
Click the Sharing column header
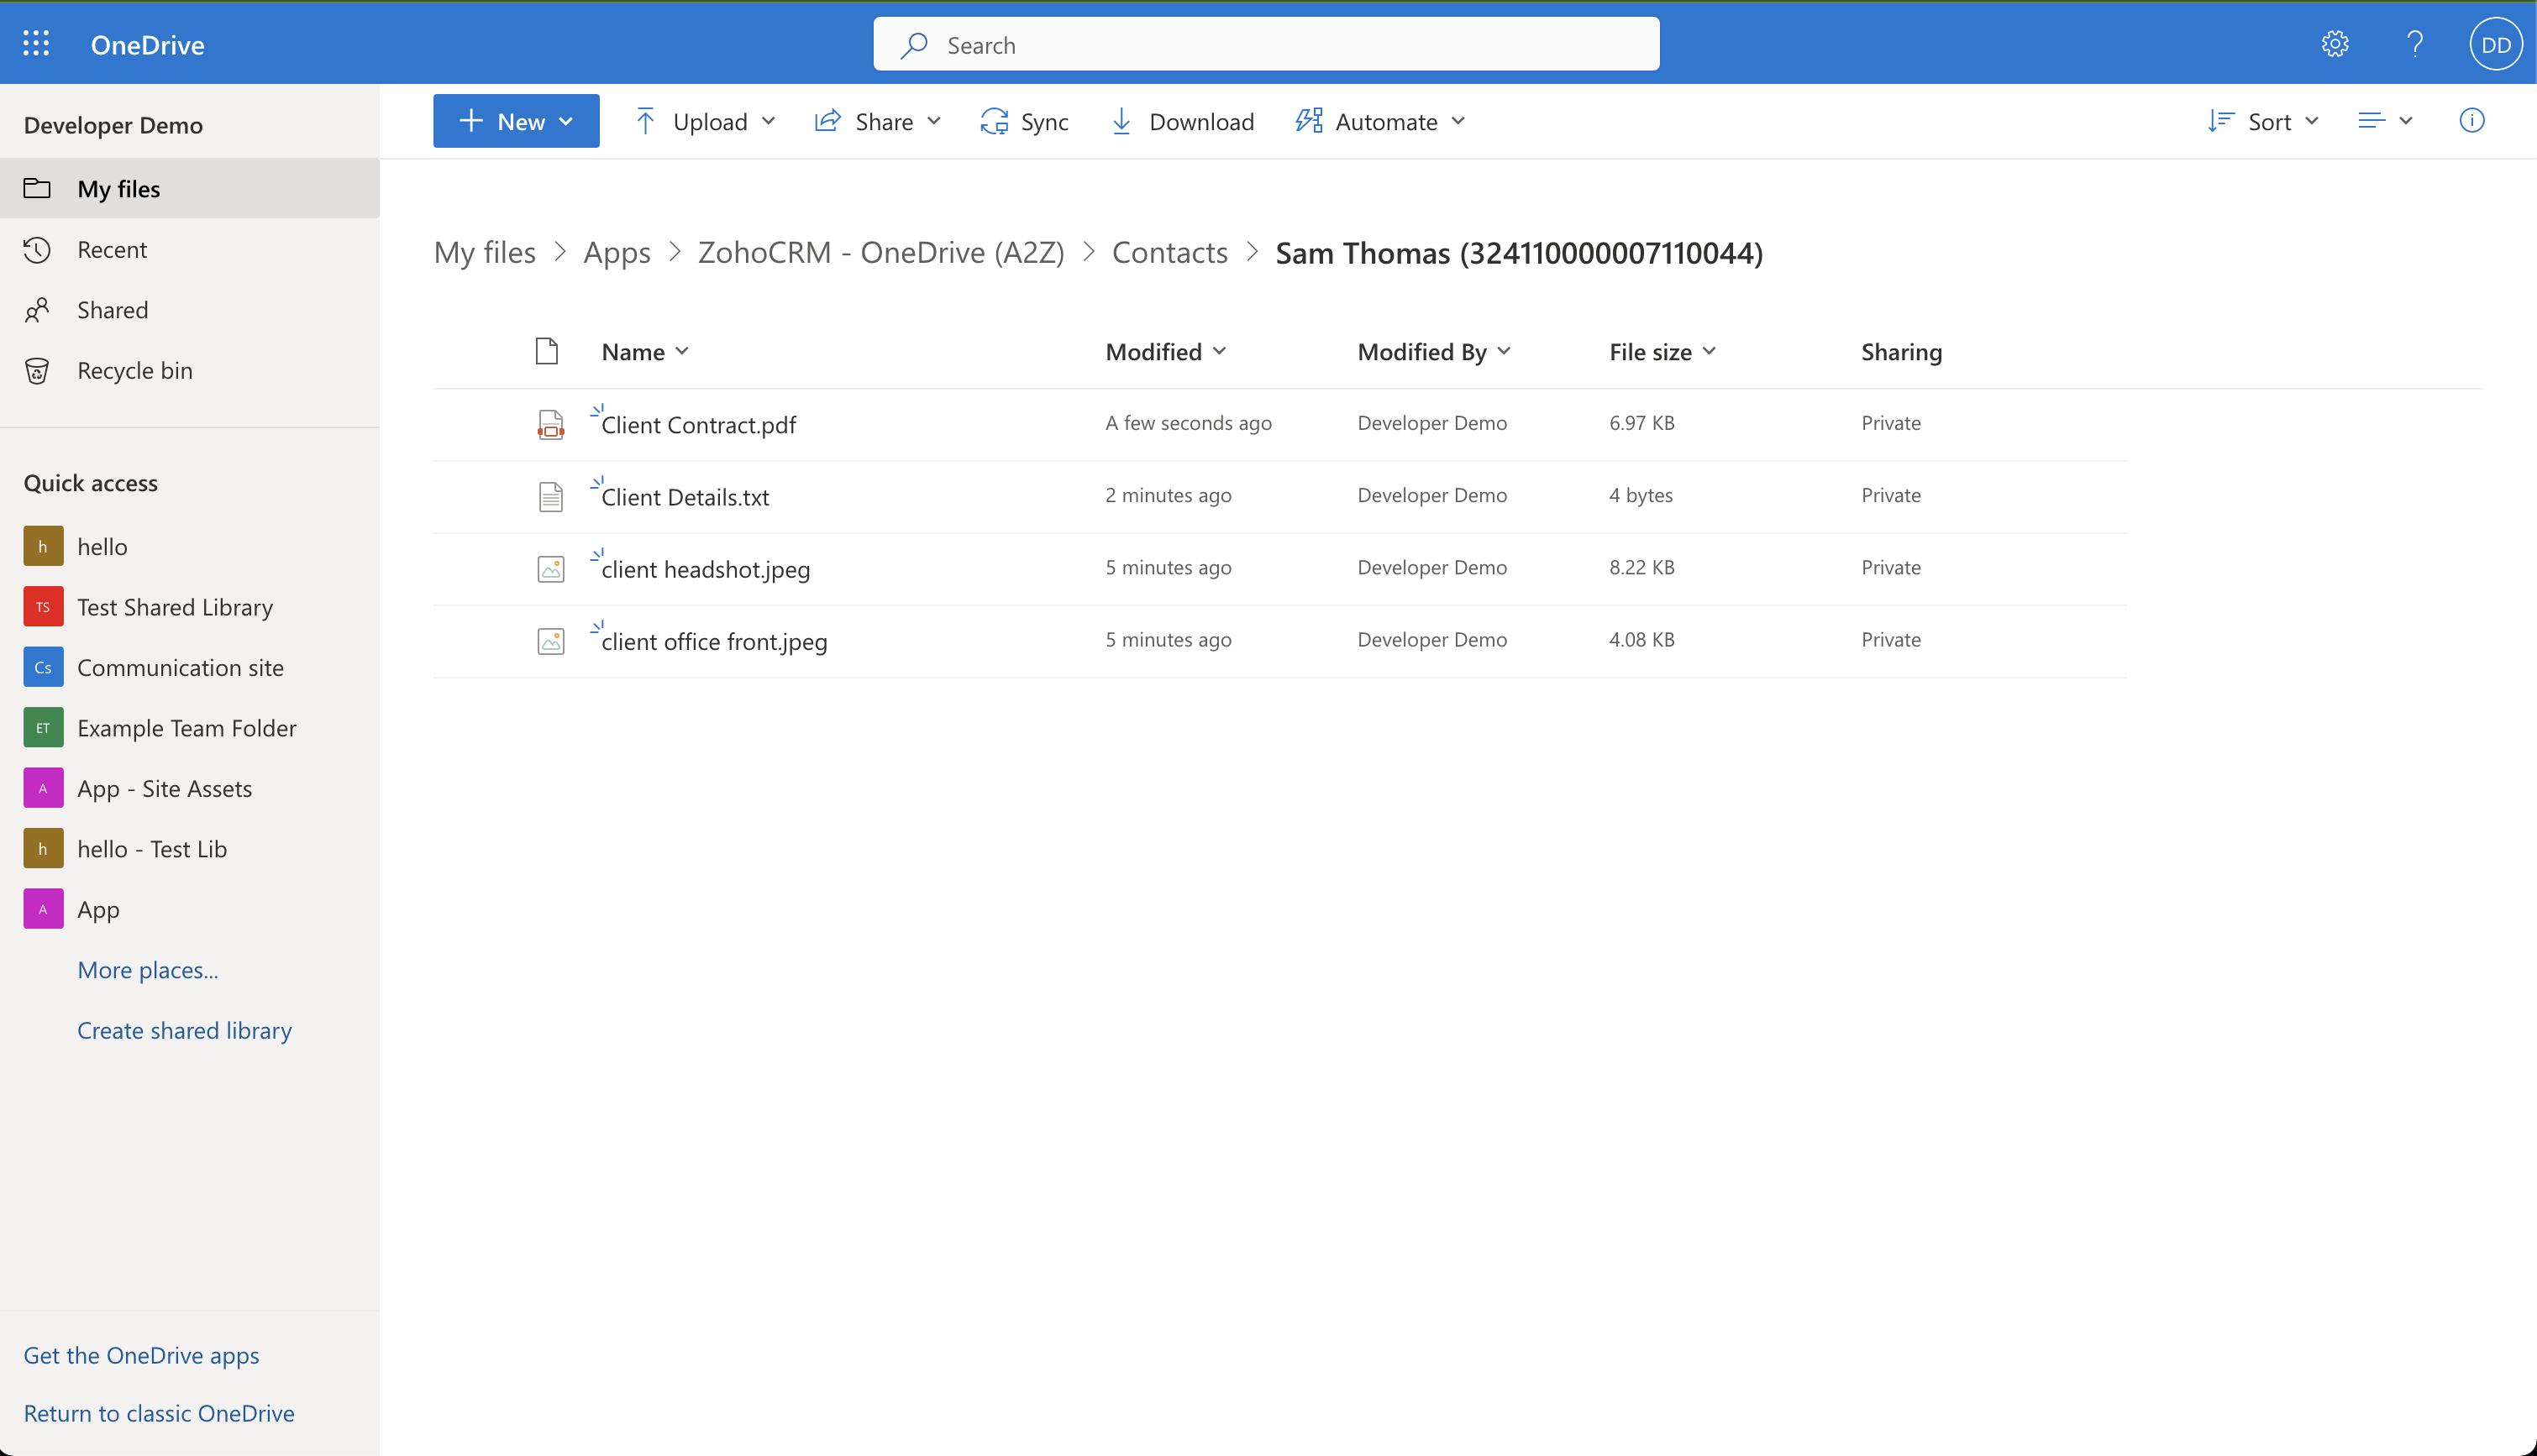tap(1901, 351)
